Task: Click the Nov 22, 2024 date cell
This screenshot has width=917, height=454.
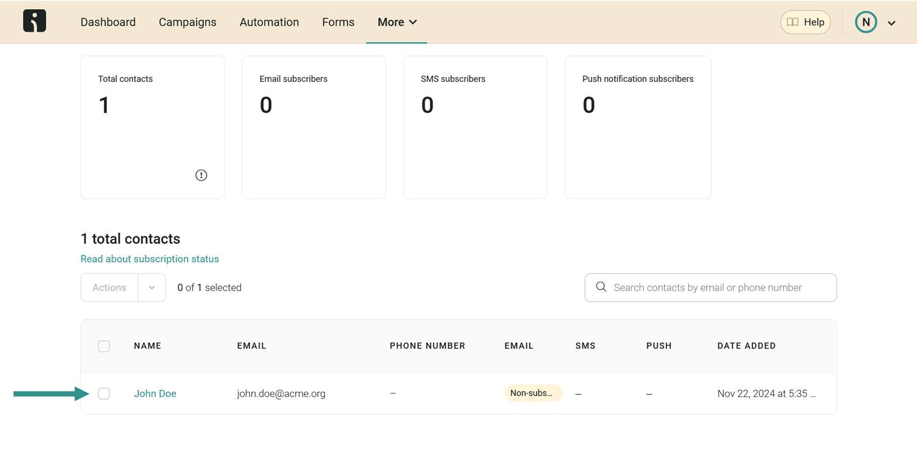Action: (x=767, y=394)
